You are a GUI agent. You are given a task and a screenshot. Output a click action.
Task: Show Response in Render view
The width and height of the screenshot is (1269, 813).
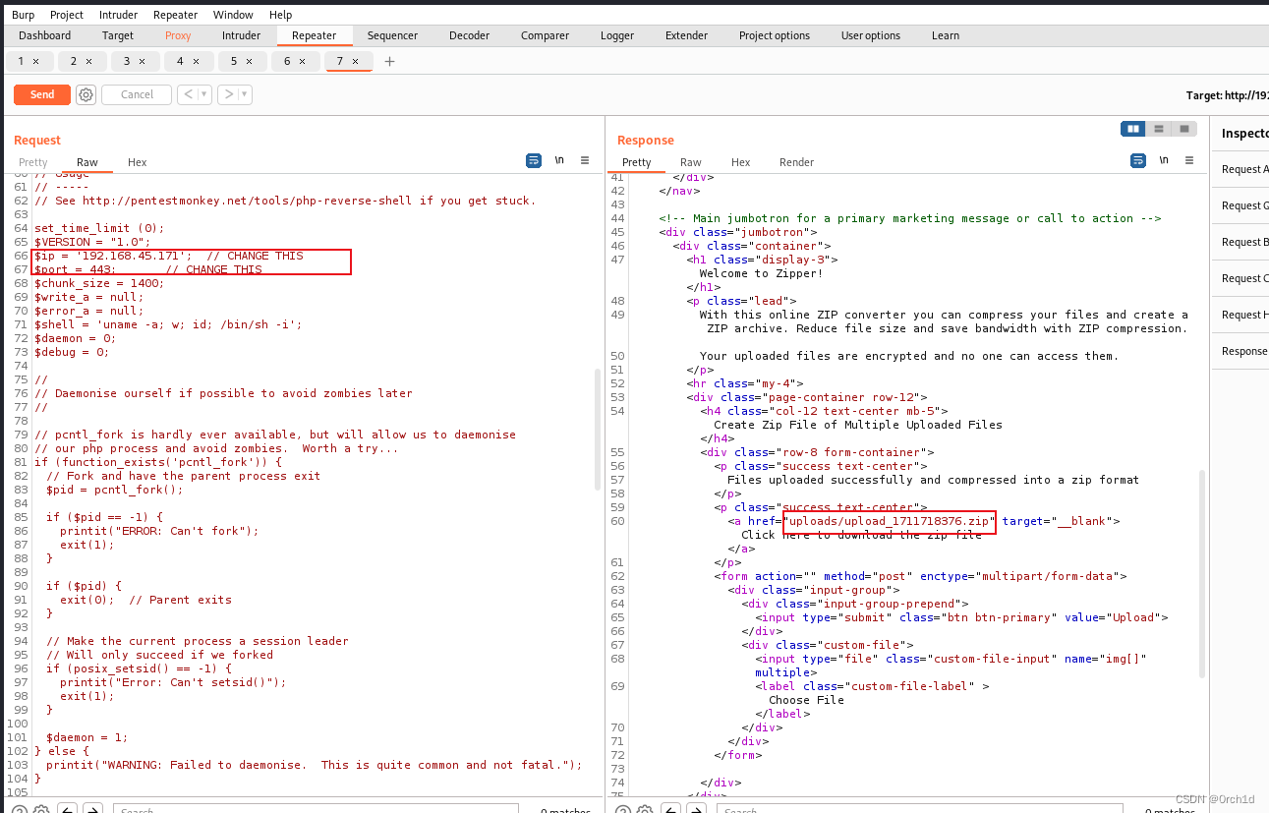(796, 162)
